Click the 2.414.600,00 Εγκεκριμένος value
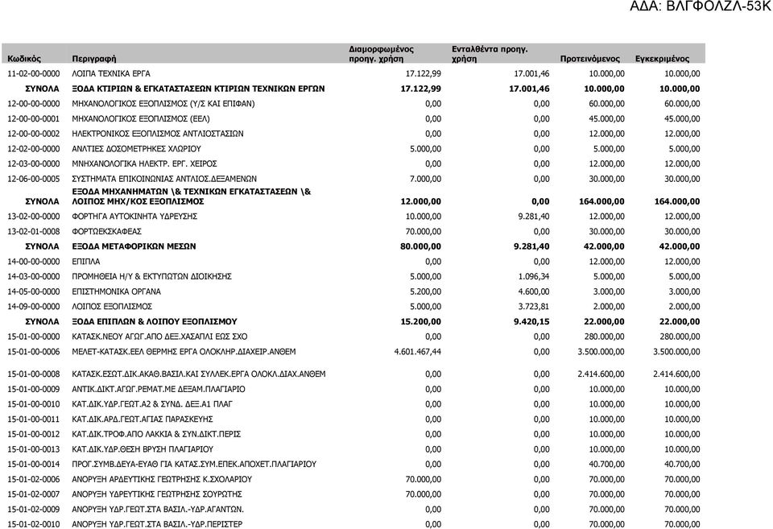 [676, 374]
